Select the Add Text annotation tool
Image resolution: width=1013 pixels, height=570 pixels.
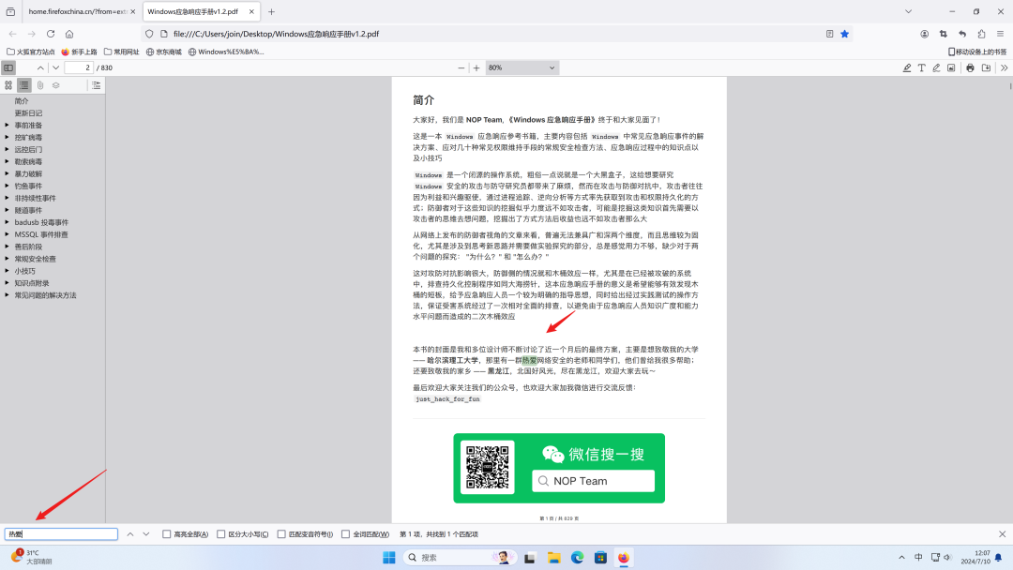point(922,67)
